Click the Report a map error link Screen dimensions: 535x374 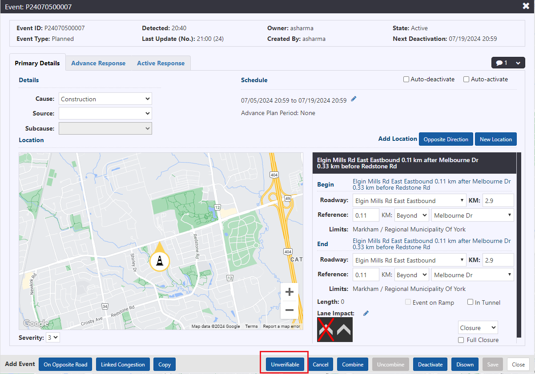coord(282,326)
